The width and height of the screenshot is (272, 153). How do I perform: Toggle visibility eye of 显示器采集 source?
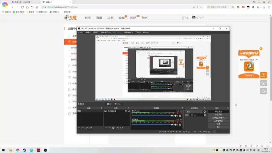pos(126,111)
